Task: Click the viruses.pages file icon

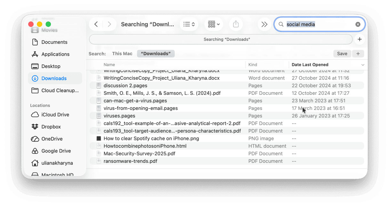Action: [x=99, y=116]
